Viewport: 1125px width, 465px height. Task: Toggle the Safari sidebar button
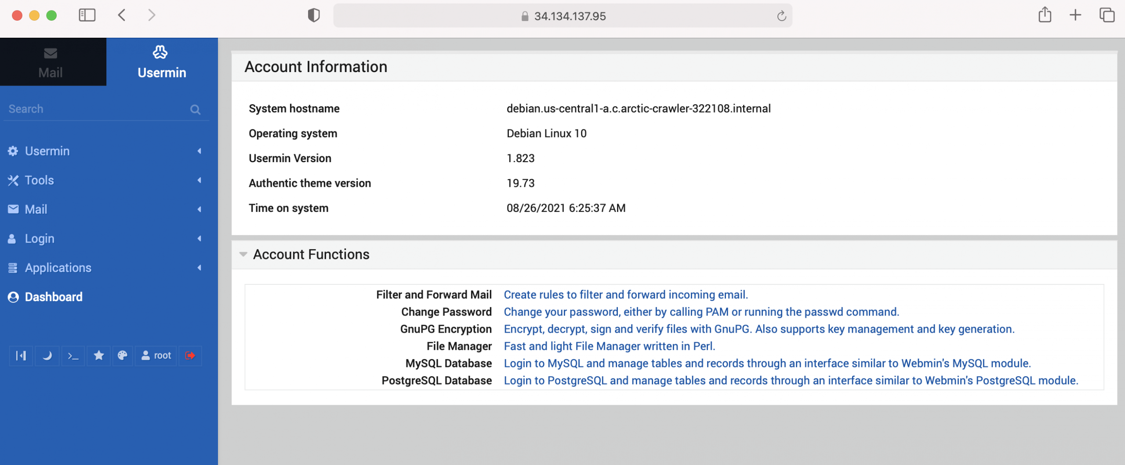87,15
